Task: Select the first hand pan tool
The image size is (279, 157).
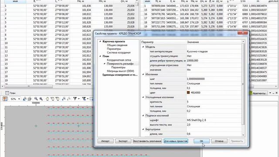Action: (x=47, y=99)
